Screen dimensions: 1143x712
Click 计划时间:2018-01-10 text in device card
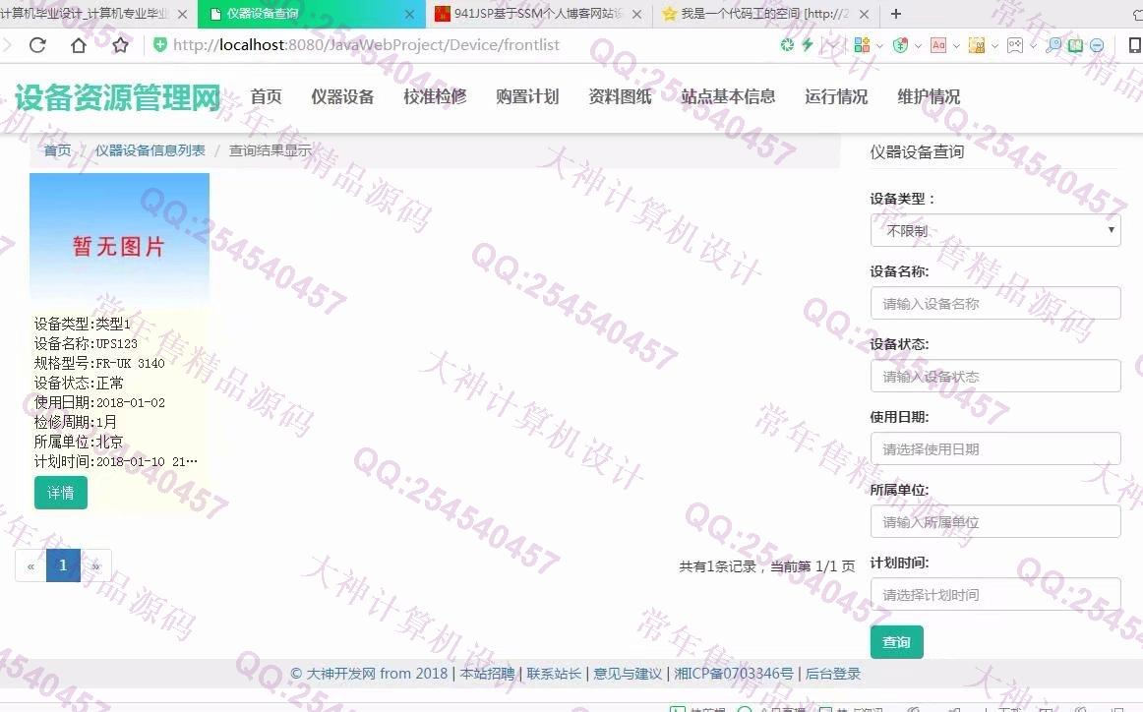[x=115, y=461]
